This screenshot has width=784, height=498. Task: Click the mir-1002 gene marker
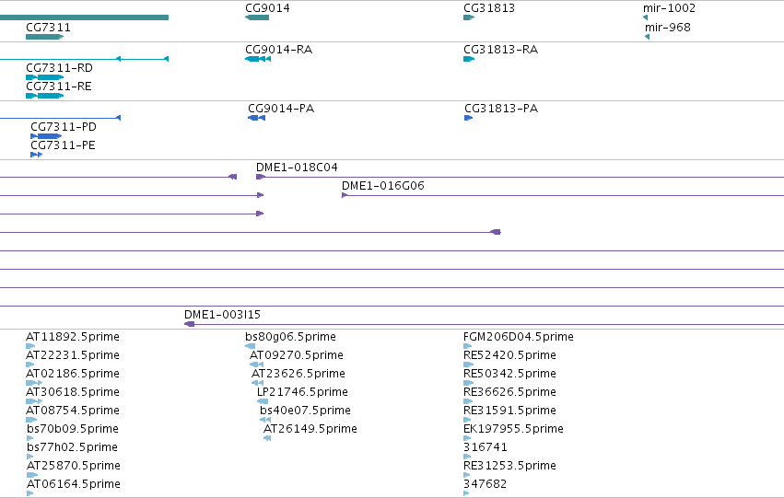pyautogui.click(x=646, y=17)
